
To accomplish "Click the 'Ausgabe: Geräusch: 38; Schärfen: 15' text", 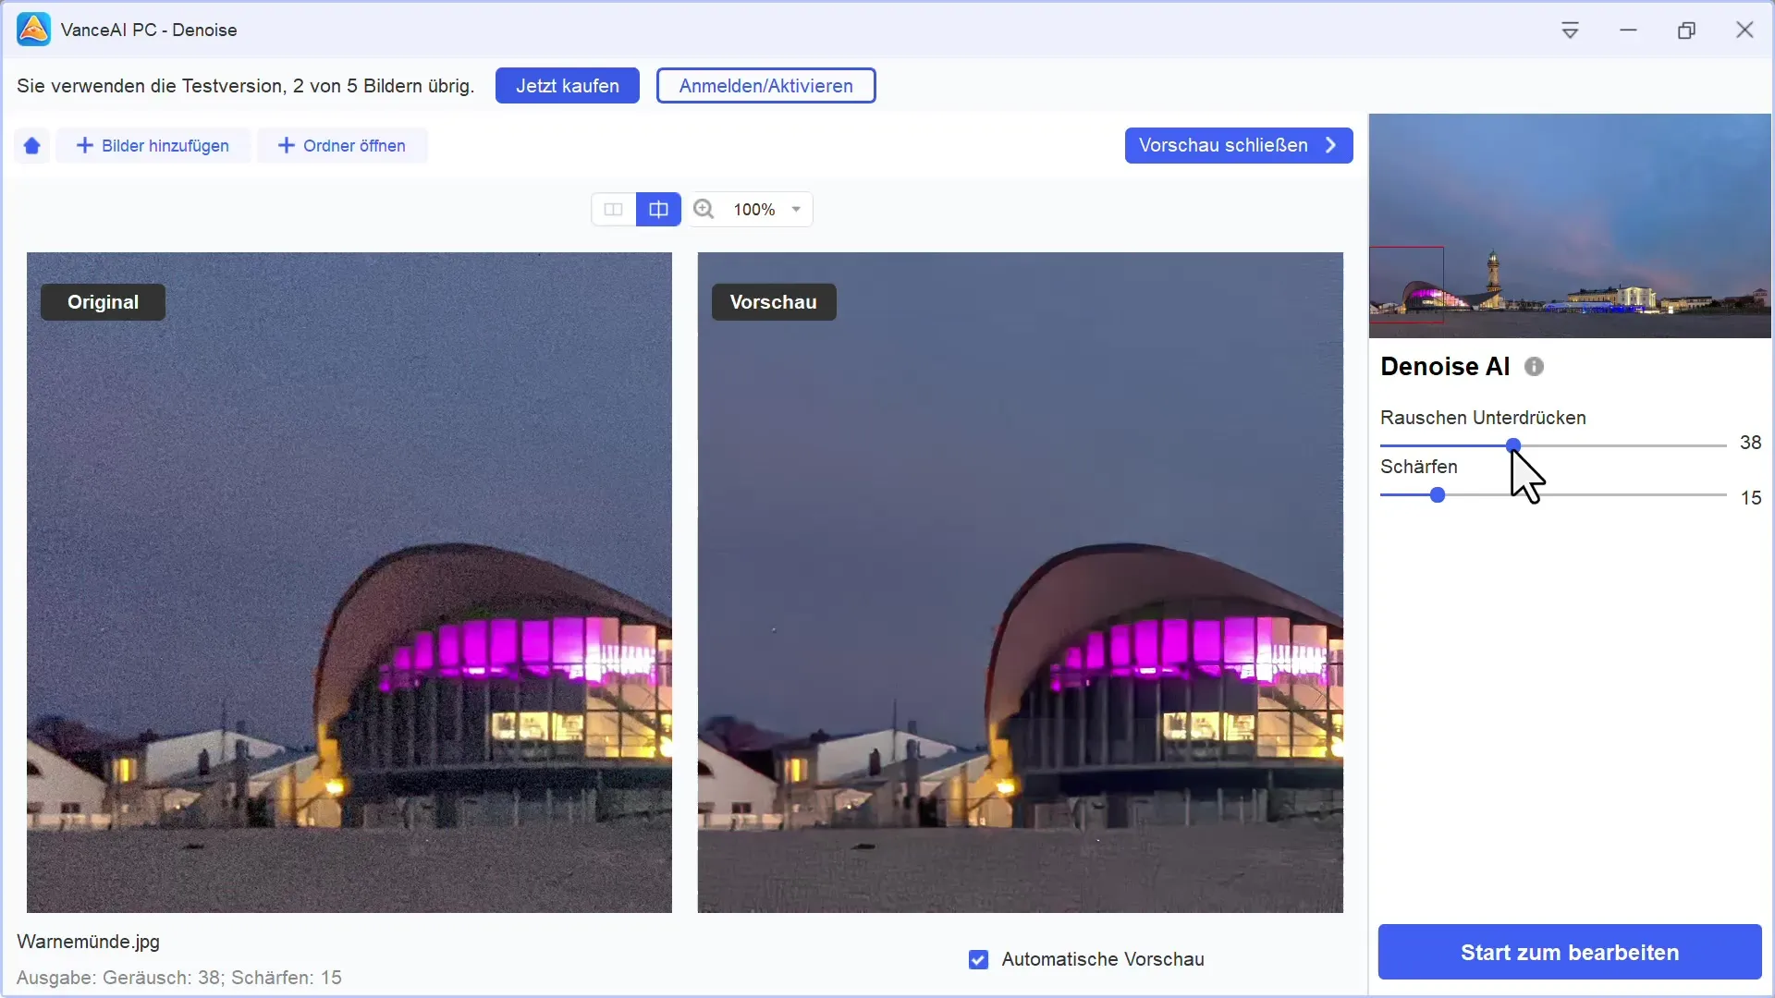I will pos(179,978).
